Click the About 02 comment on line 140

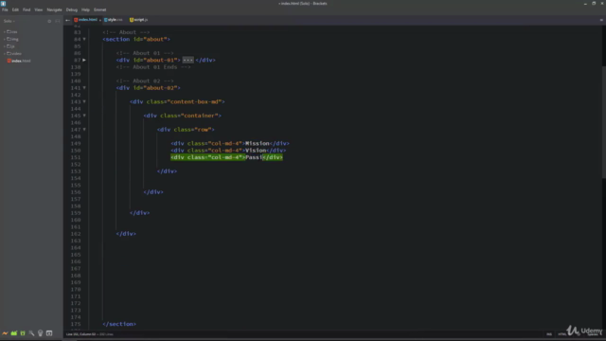(x=145, y=81)
